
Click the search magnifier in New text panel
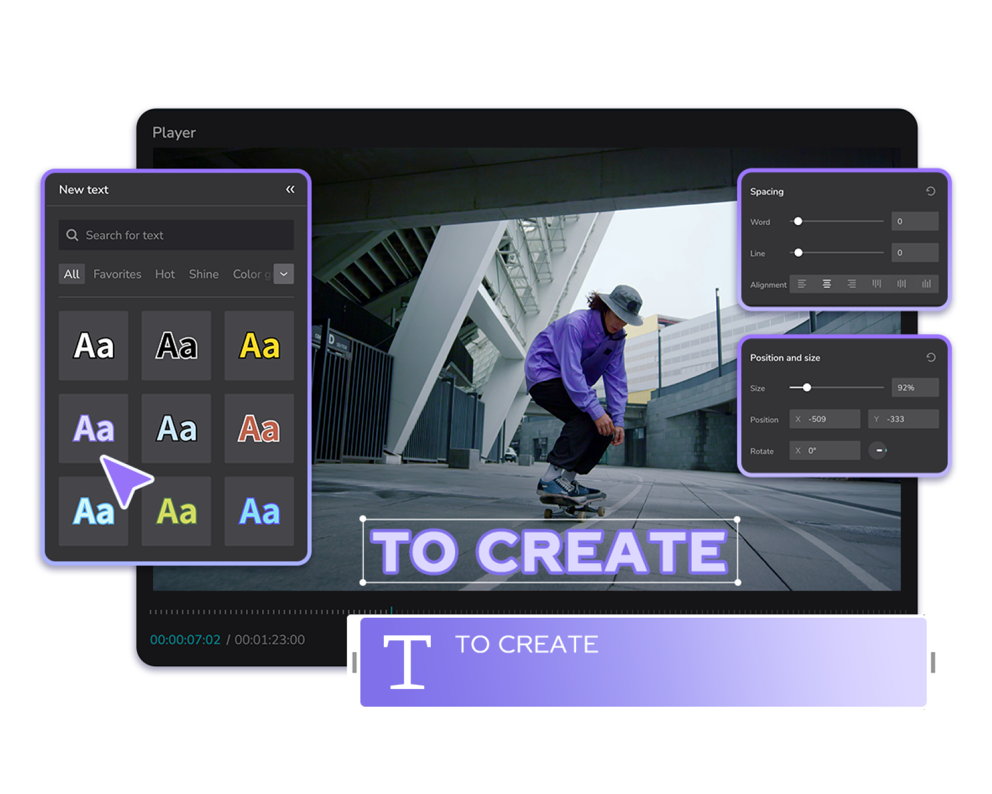point(72,235)
